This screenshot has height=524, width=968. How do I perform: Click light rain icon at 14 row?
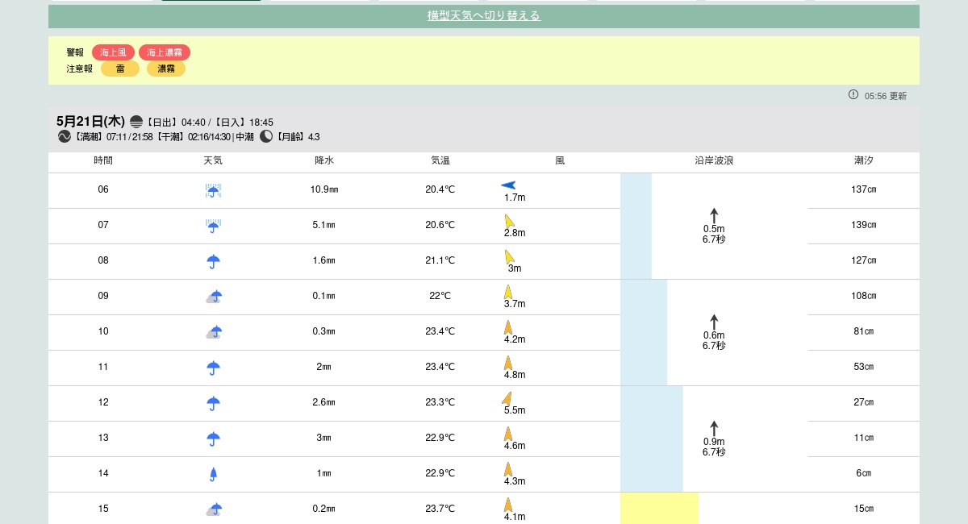pos(213,475)
